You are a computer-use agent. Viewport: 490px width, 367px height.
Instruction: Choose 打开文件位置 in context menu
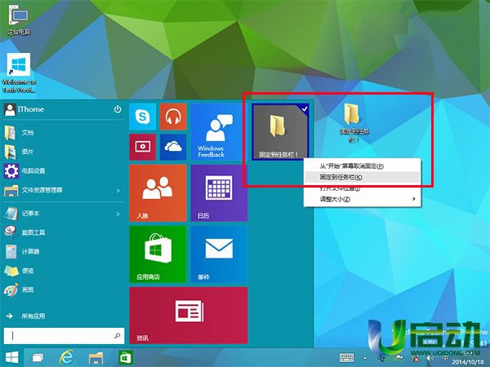(362, 188)
